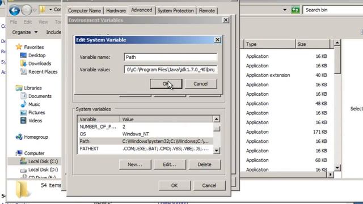Viewport: 363px width, 204px height.
Task: Open the File menu in Explorer
Action: 14,22
